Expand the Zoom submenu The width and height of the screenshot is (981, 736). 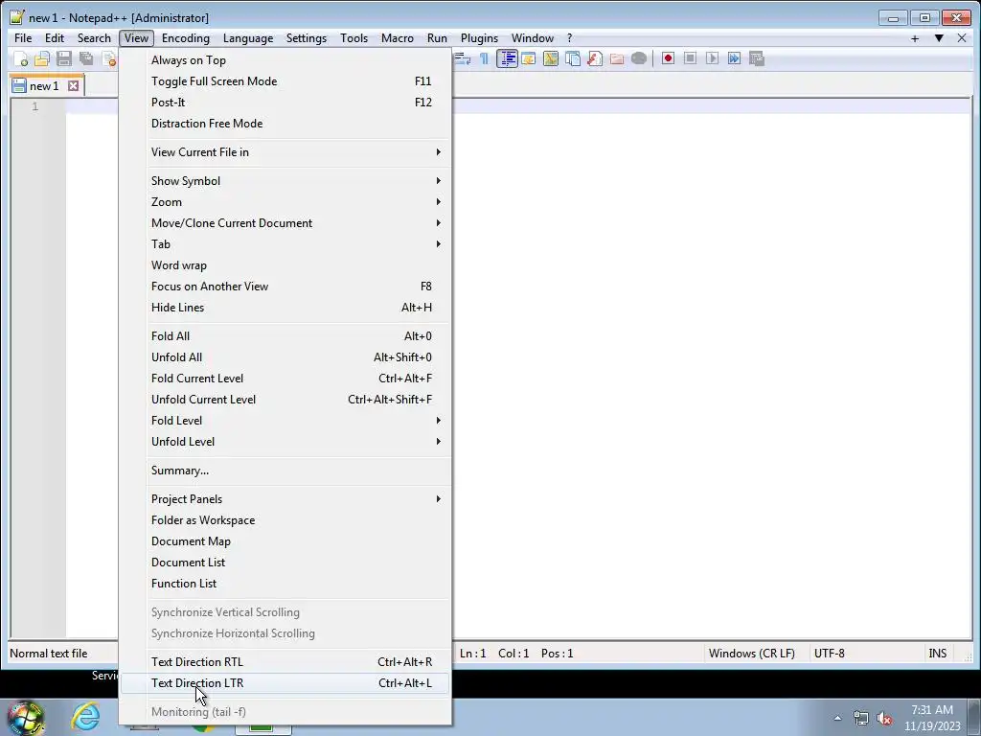coord(285,202)
